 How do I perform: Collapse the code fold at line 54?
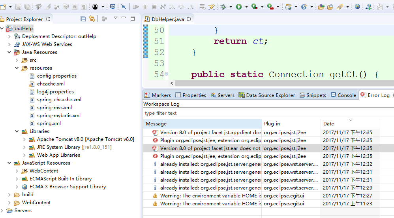[x=166, y=74]
